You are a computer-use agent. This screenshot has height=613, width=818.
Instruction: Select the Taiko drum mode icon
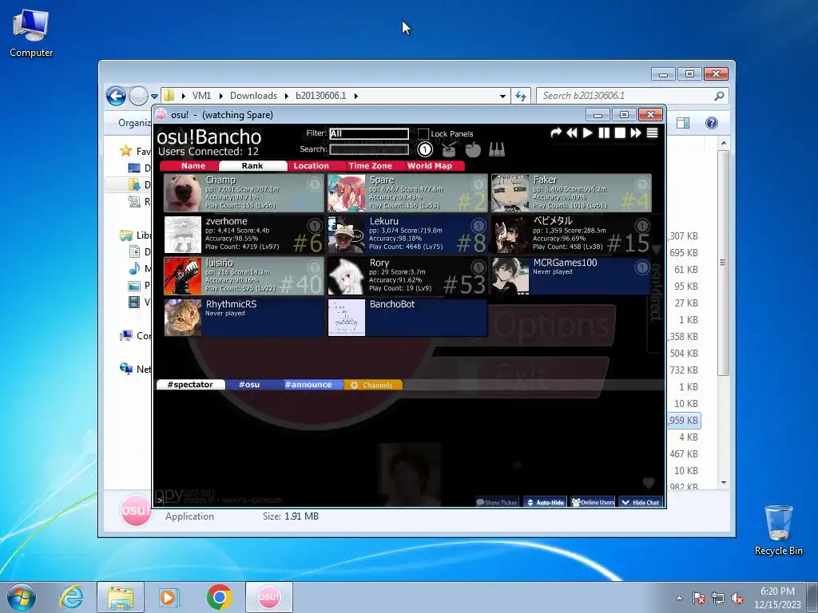[x=449, y=150]
